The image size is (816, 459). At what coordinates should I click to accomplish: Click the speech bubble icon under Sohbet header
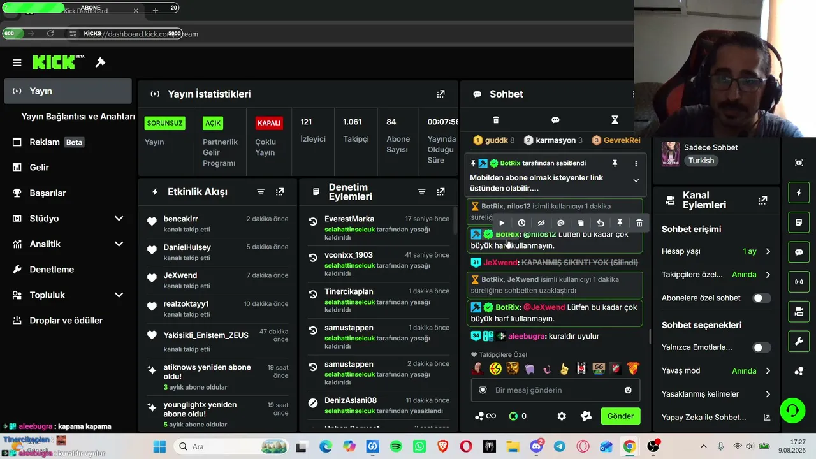coord(555,120)
